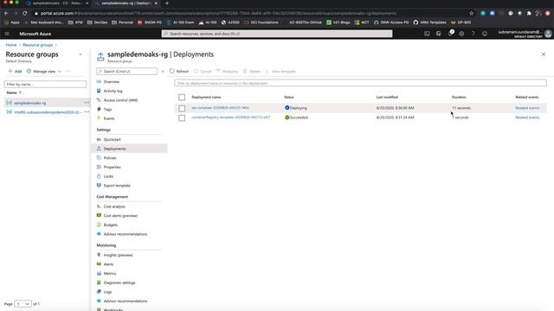Go to Resource groups breadcrumb
Screen dimensions: 554x311
(37, 45)
